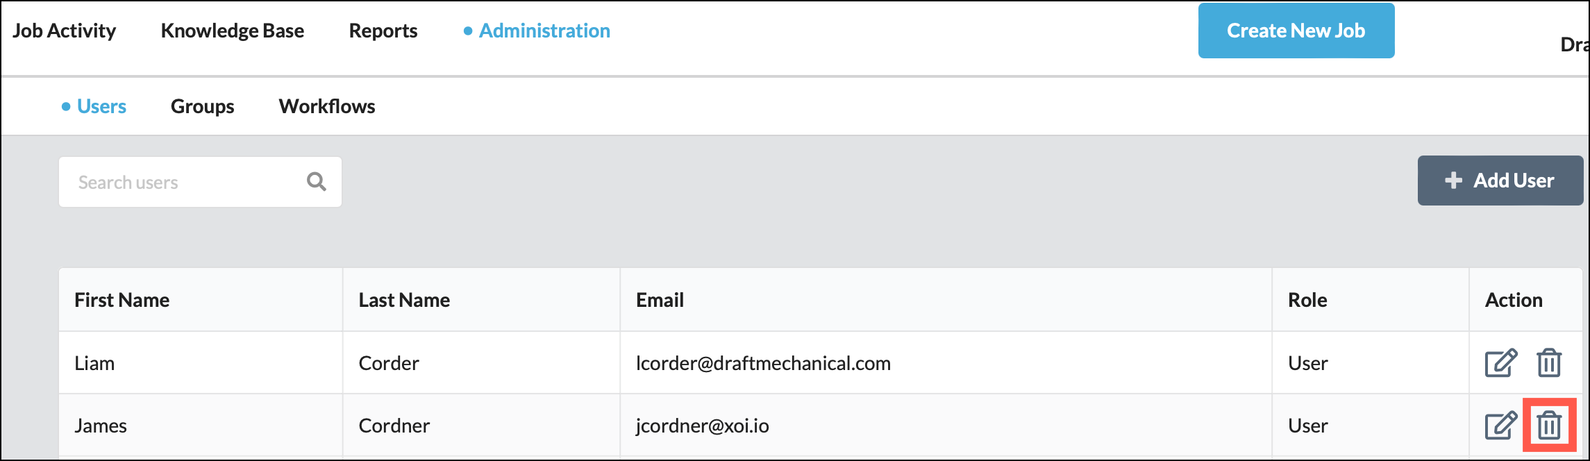Go to Knowledge Base
This screenshot has height=461, width=1590.
232,31
